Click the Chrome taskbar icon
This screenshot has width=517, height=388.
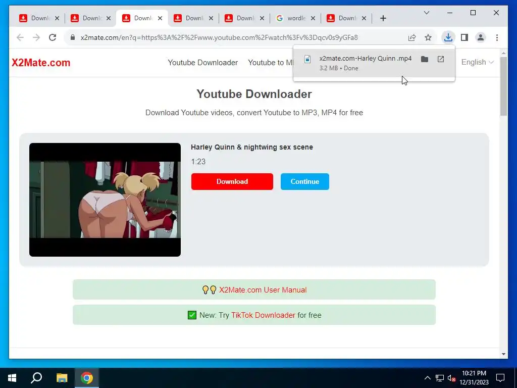point(87,378)
